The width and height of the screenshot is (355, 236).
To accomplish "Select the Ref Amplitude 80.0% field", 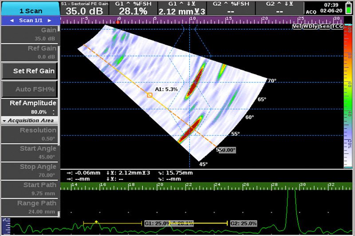I will click(30, 107).
